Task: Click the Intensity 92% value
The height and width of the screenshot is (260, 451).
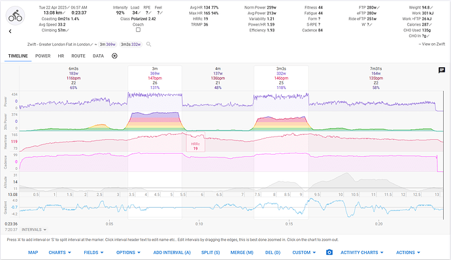Action: (120, 13)
